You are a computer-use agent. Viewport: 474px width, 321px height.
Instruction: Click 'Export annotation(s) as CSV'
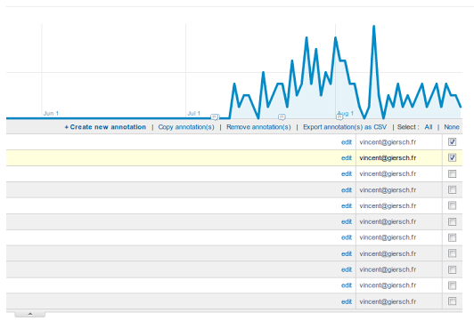[345, 127]
